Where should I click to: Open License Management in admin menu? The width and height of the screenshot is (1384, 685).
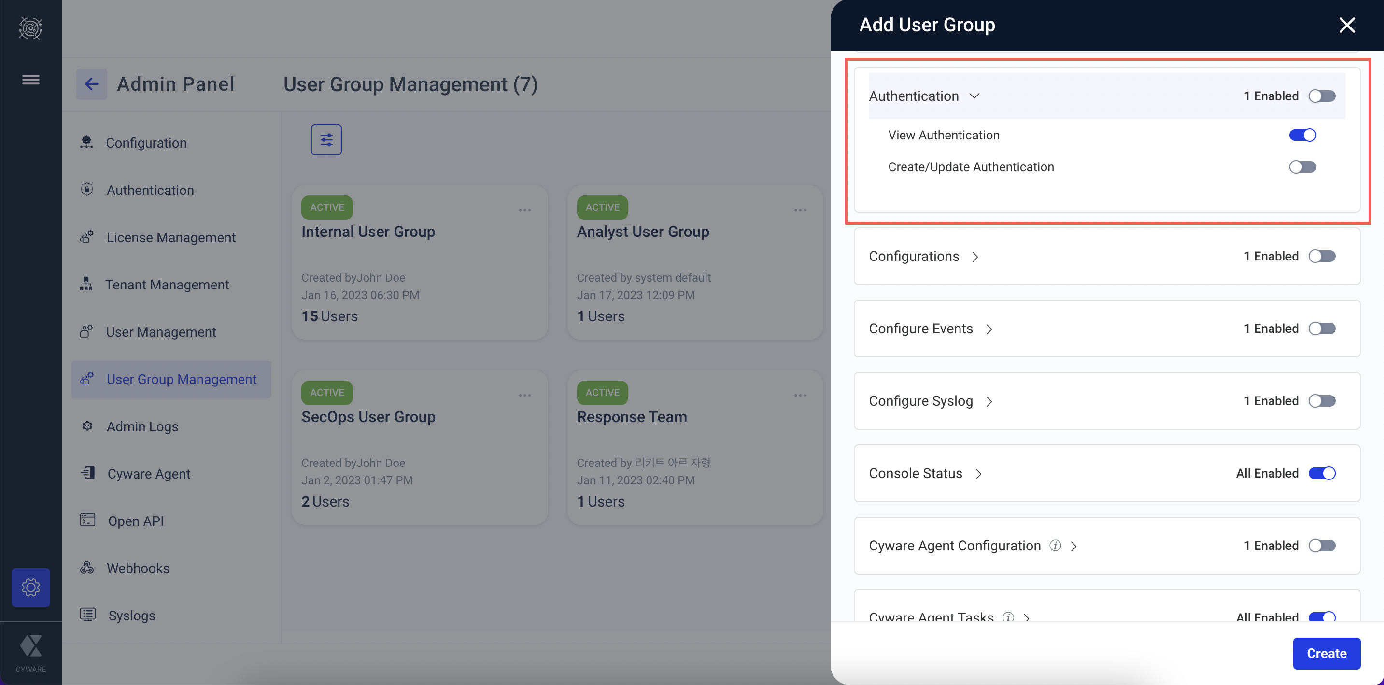[171, 237]
